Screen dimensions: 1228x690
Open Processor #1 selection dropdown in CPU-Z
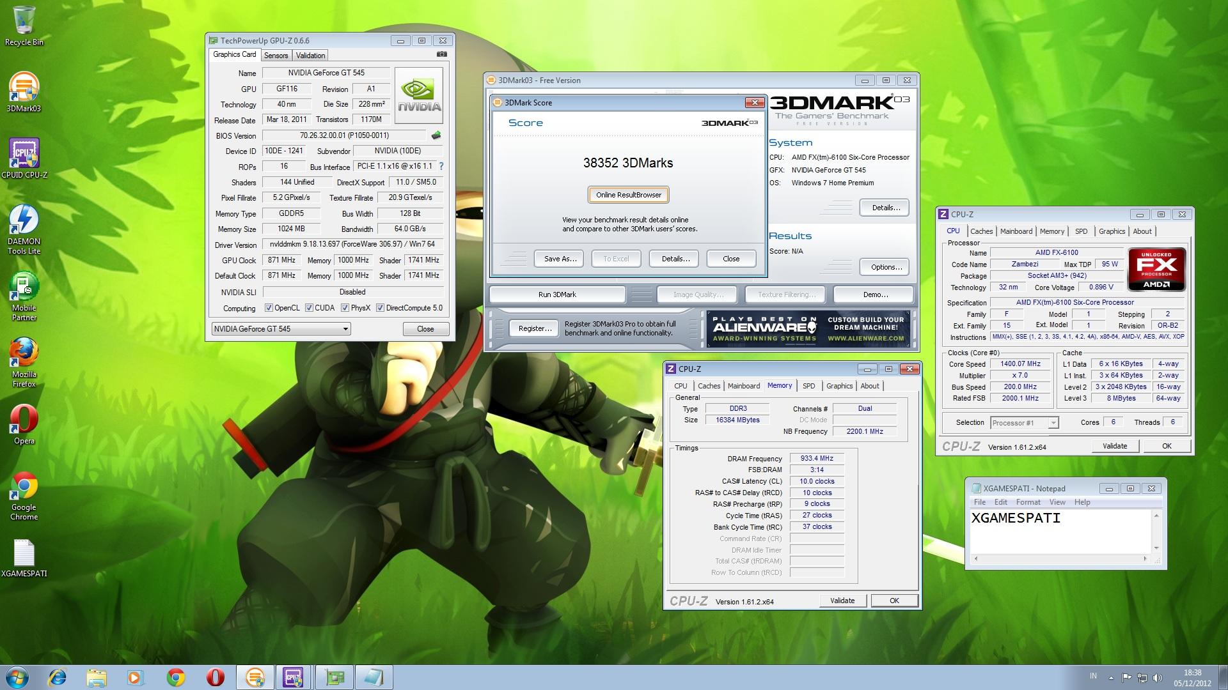click(1024, 423)
